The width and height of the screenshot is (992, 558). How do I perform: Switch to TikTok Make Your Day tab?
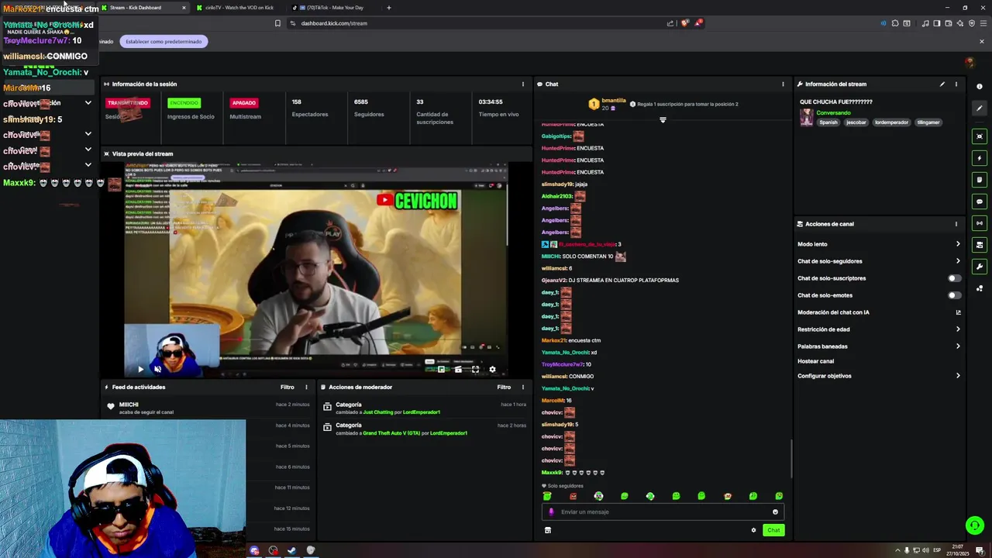point(335,8)
